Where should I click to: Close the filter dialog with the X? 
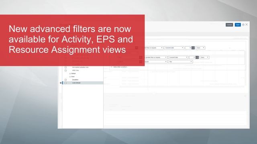247,24
